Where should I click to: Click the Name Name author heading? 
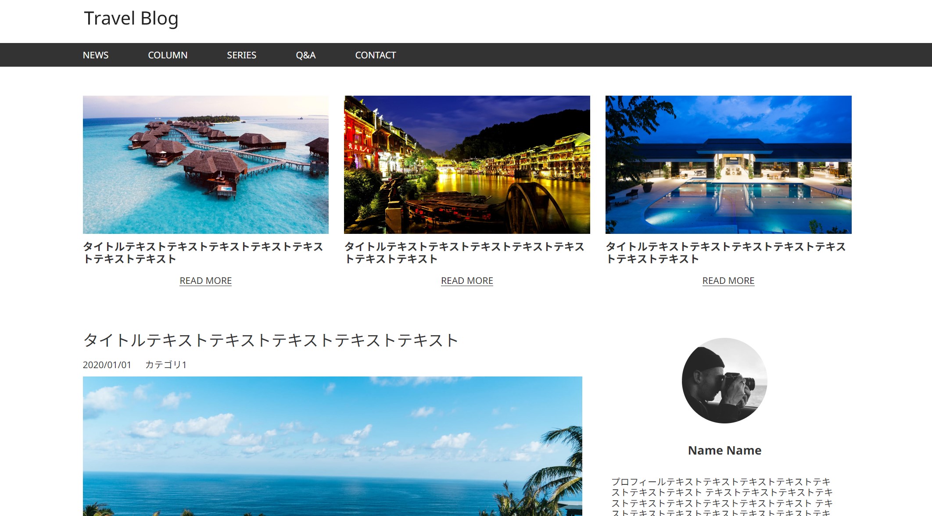click(724, 450)
